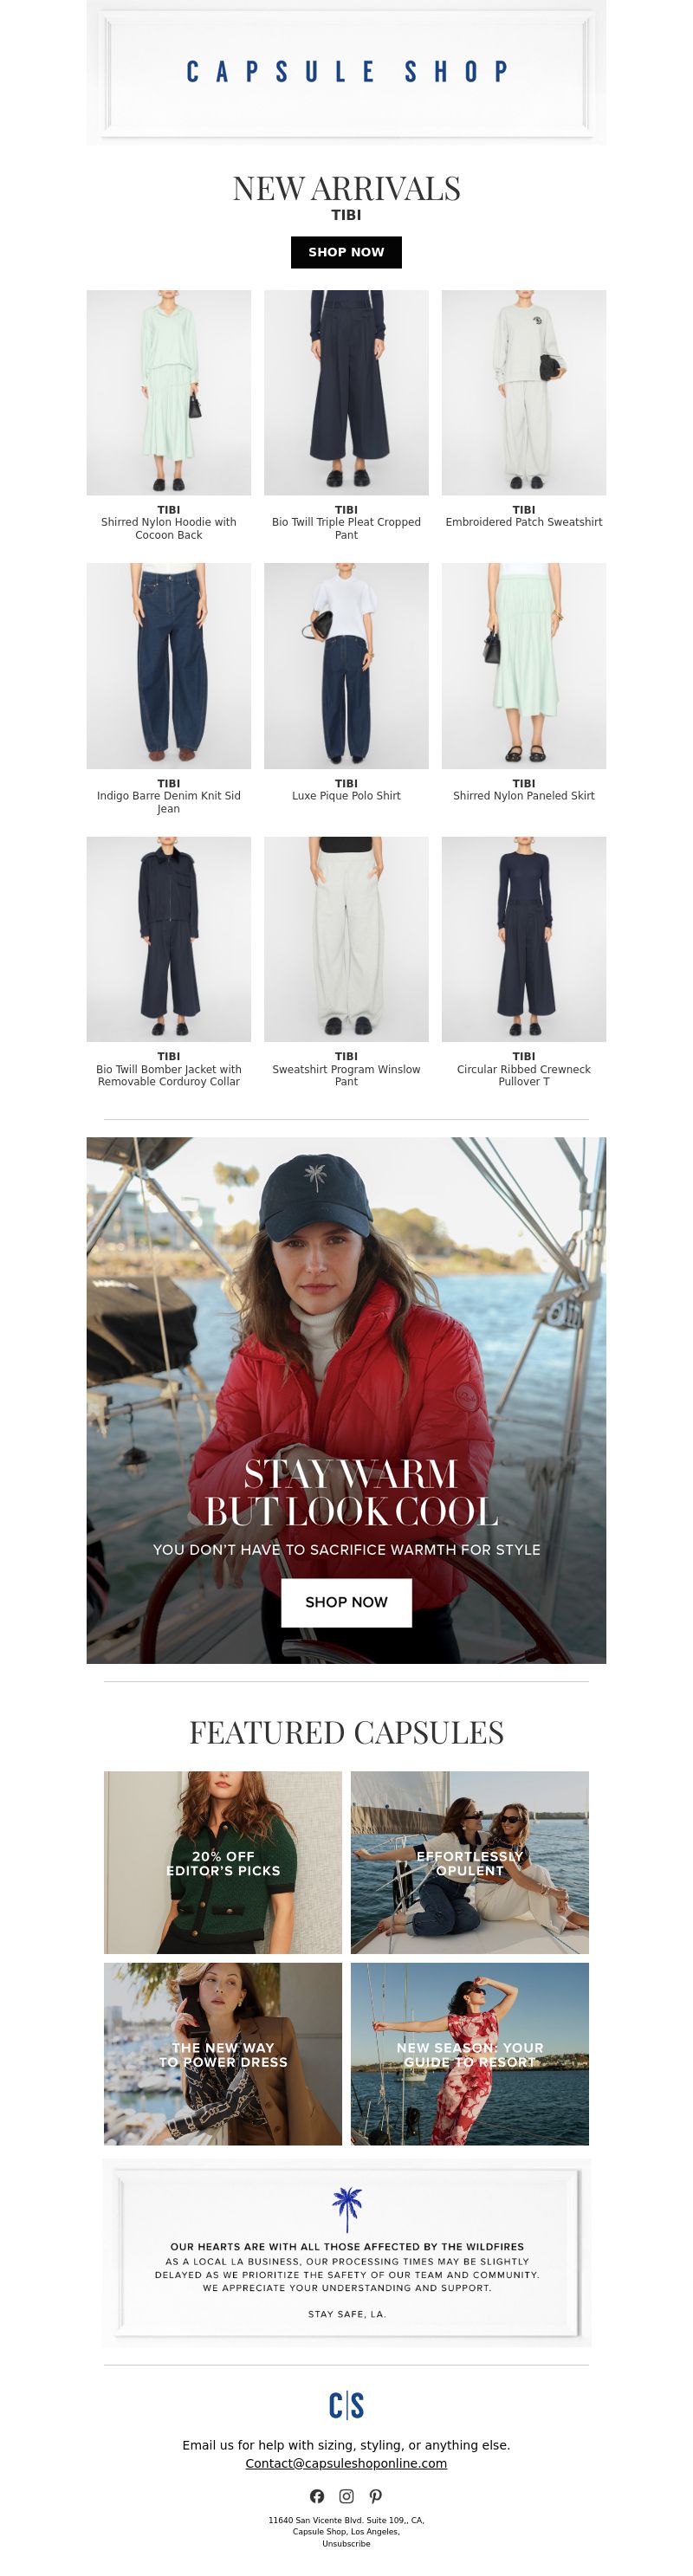
Task: Click the blue palm tree icon
Action: tap(346, 2210)
